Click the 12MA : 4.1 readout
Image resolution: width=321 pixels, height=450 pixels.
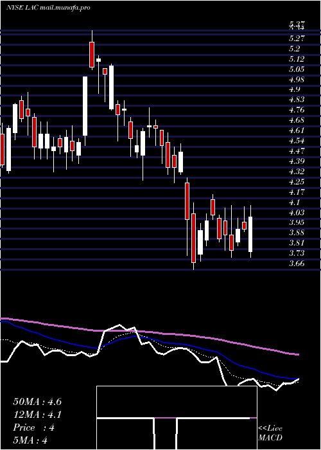(37, 415)
